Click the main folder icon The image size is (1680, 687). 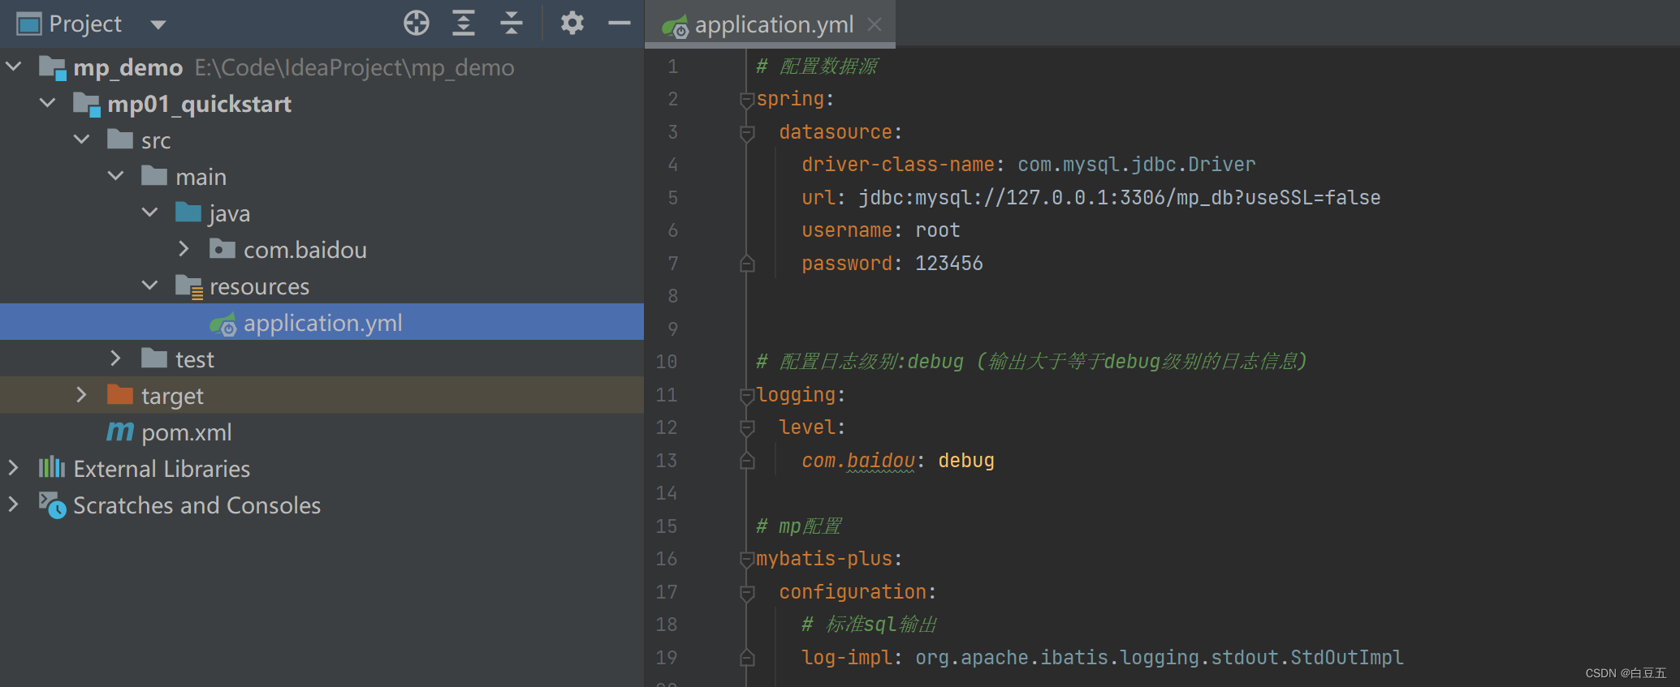154,176
